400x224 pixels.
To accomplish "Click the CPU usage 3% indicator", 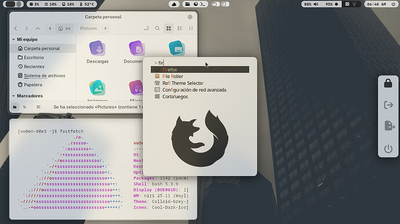I will [34, 4].
